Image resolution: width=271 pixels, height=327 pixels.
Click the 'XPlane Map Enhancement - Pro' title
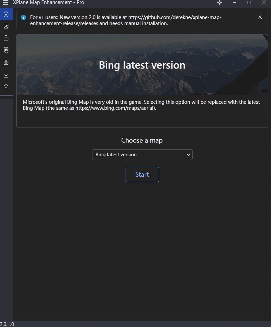(x=49, y=2)
